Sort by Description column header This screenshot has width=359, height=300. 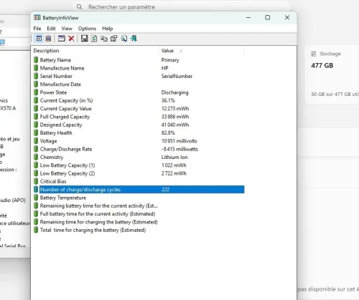click(x=95, y=51)
